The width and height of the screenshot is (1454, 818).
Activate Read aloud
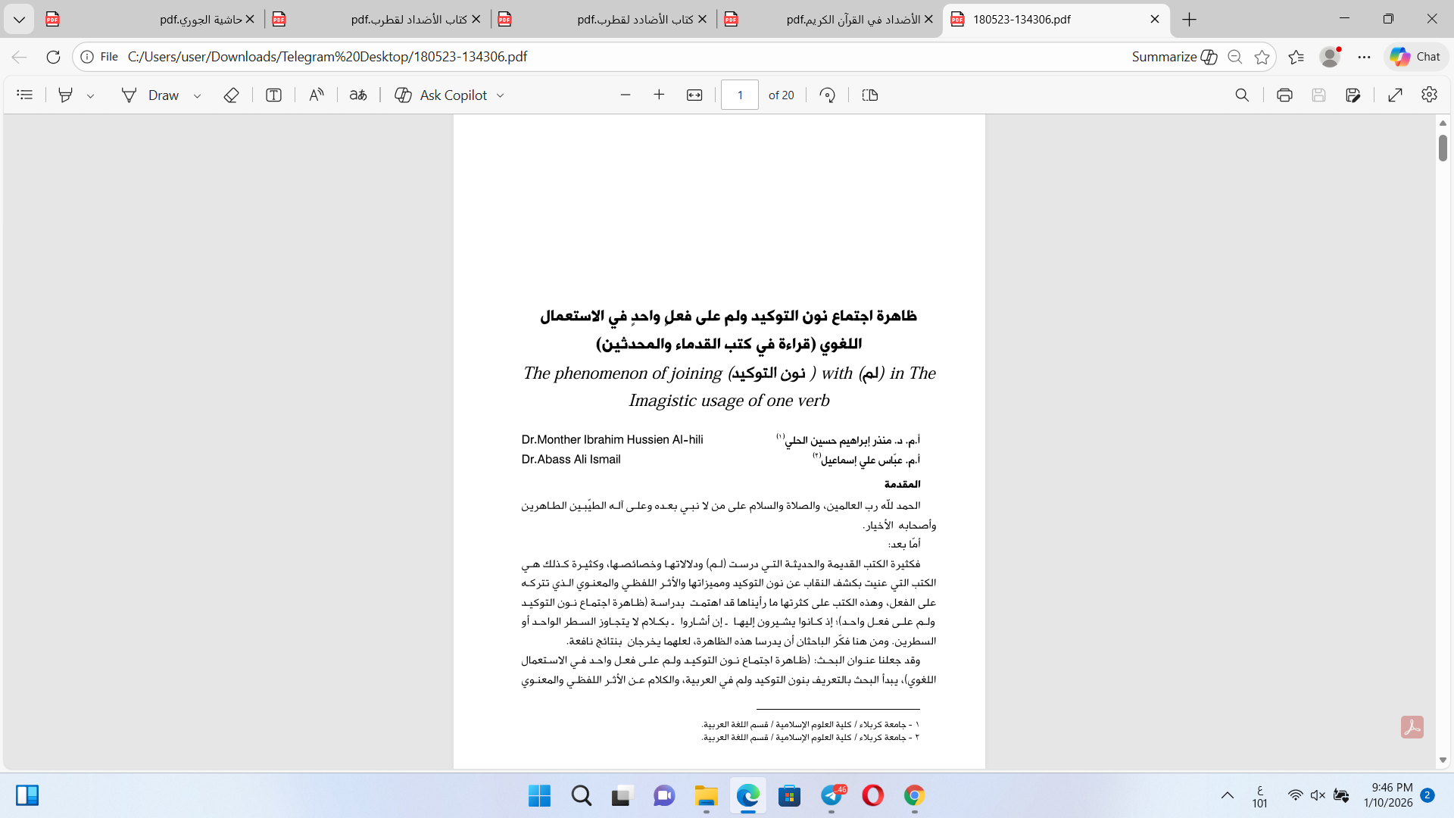317,95
